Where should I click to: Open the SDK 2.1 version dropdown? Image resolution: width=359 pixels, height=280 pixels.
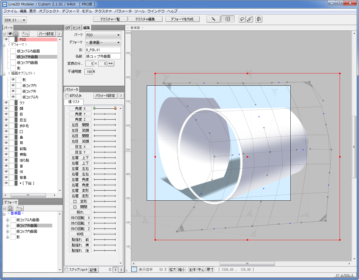(x=15, y=20)
